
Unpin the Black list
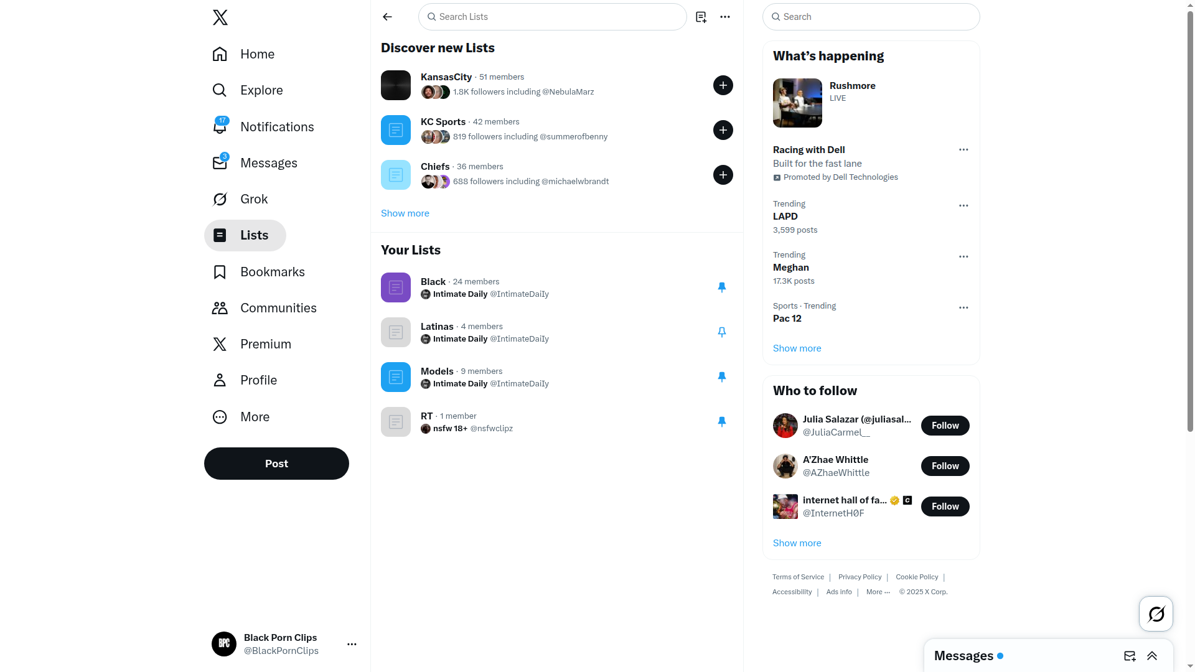pos(722,287)
